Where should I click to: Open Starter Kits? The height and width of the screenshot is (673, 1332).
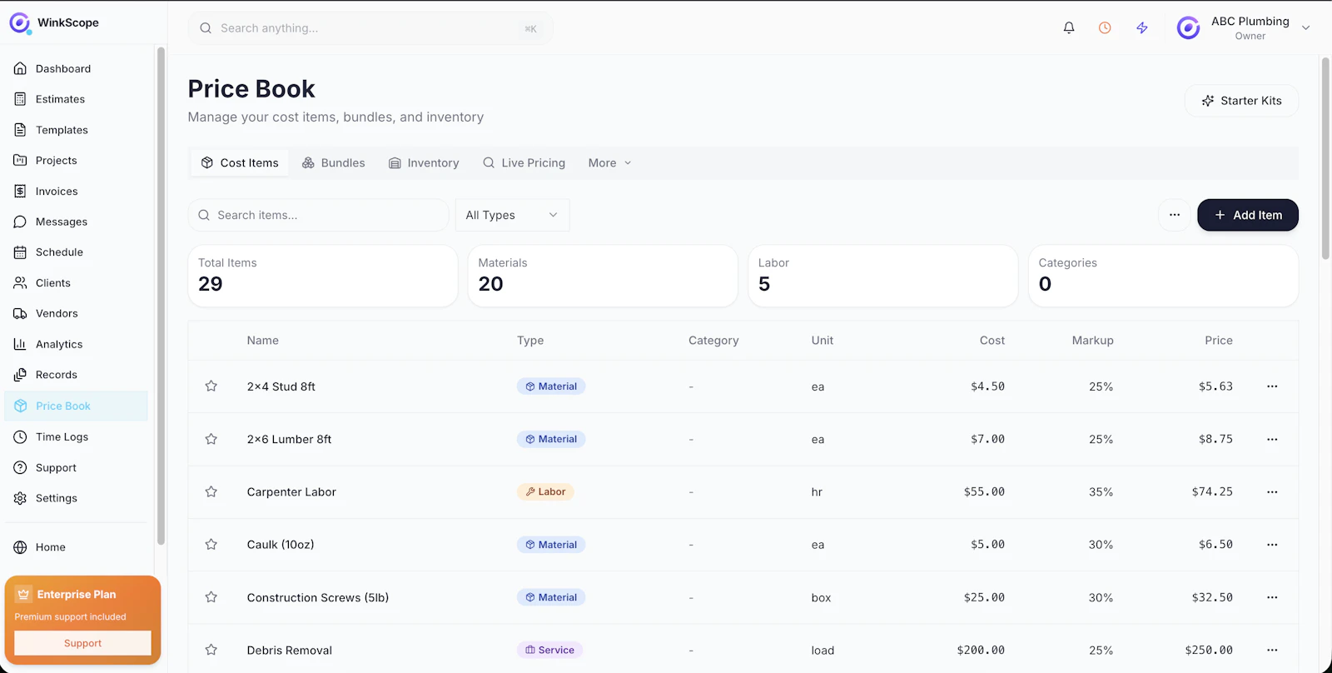1241,101
